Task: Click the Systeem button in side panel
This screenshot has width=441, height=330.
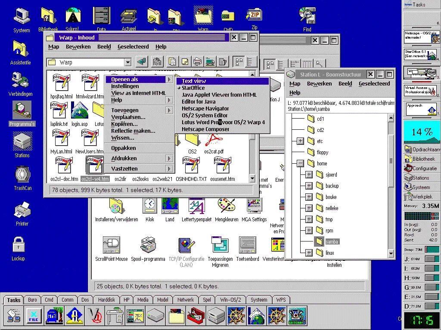Action: 421,187
